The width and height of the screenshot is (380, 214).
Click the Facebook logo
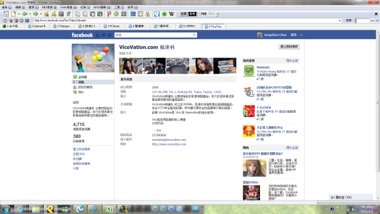pos(82,35)
